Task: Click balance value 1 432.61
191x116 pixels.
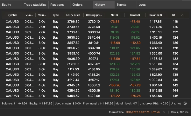Action: point(156,48)
